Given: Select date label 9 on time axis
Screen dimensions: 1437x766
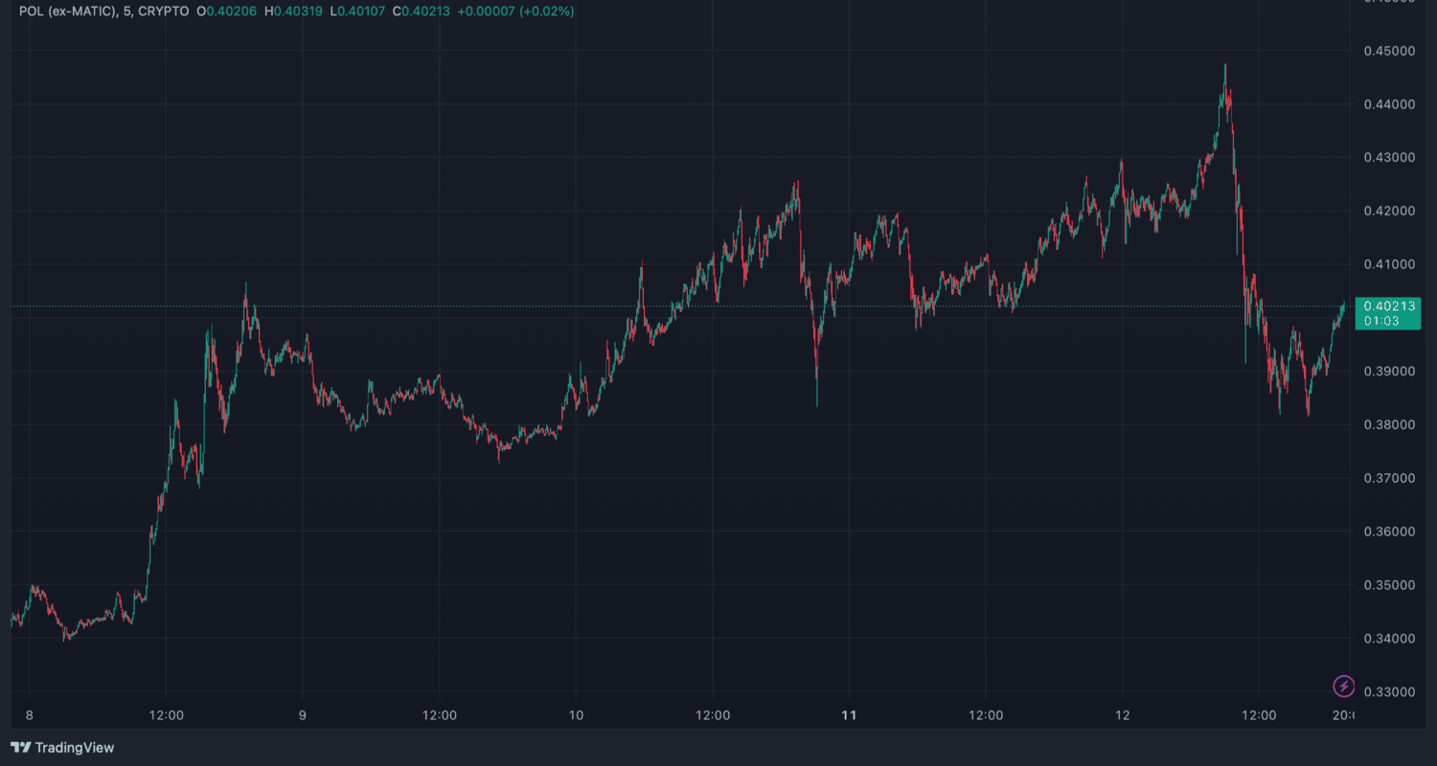Looking at the screenshot, I should (303, 714).
